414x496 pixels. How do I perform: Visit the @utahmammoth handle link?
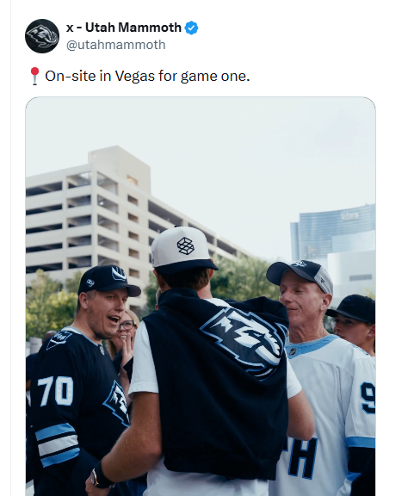(115, 45)
